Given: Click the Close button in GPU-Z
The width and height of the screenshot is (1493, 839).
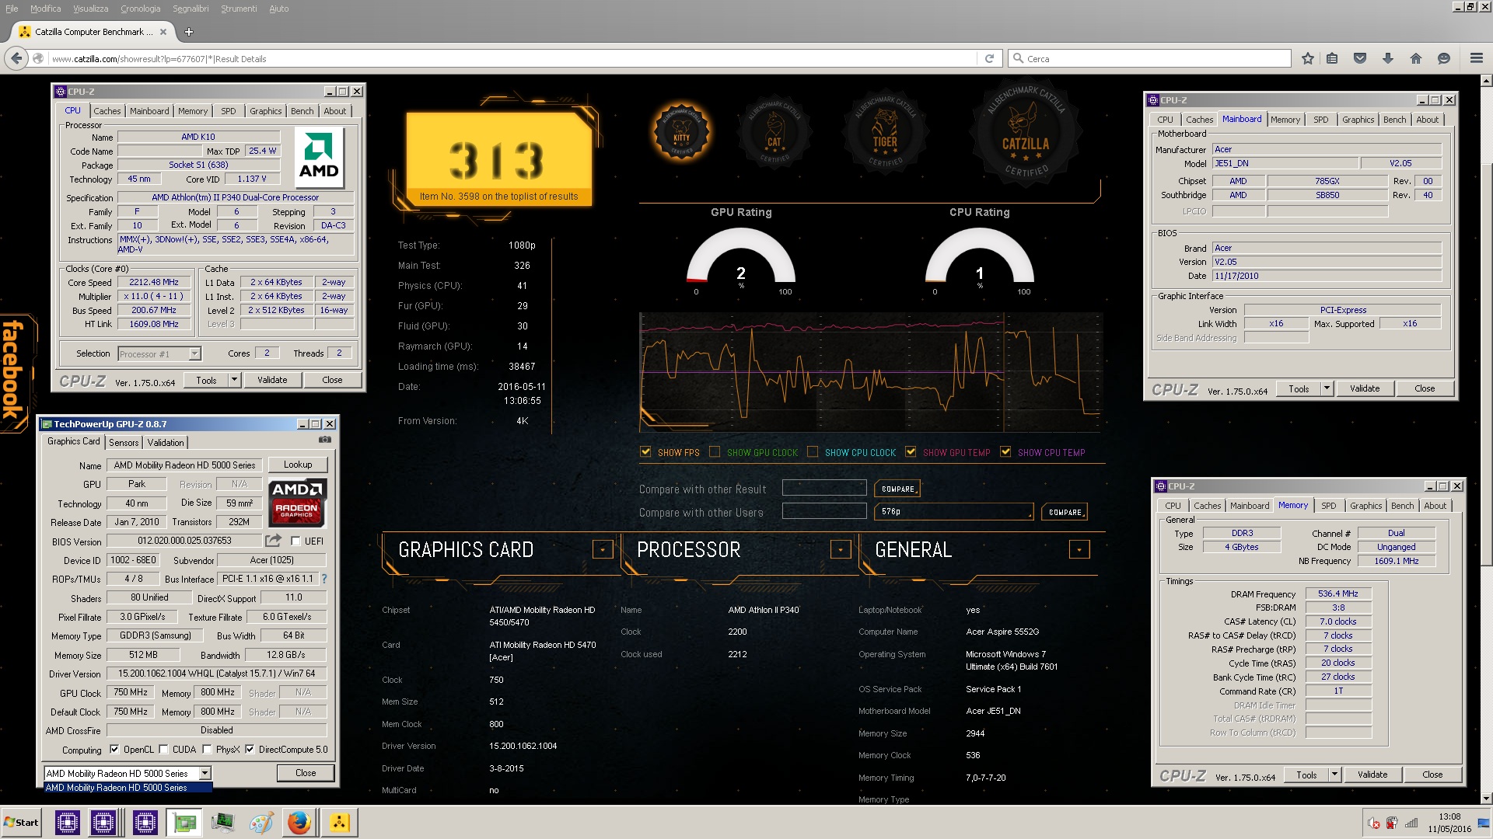Looking at the screenshot, I should click(306, 773).
